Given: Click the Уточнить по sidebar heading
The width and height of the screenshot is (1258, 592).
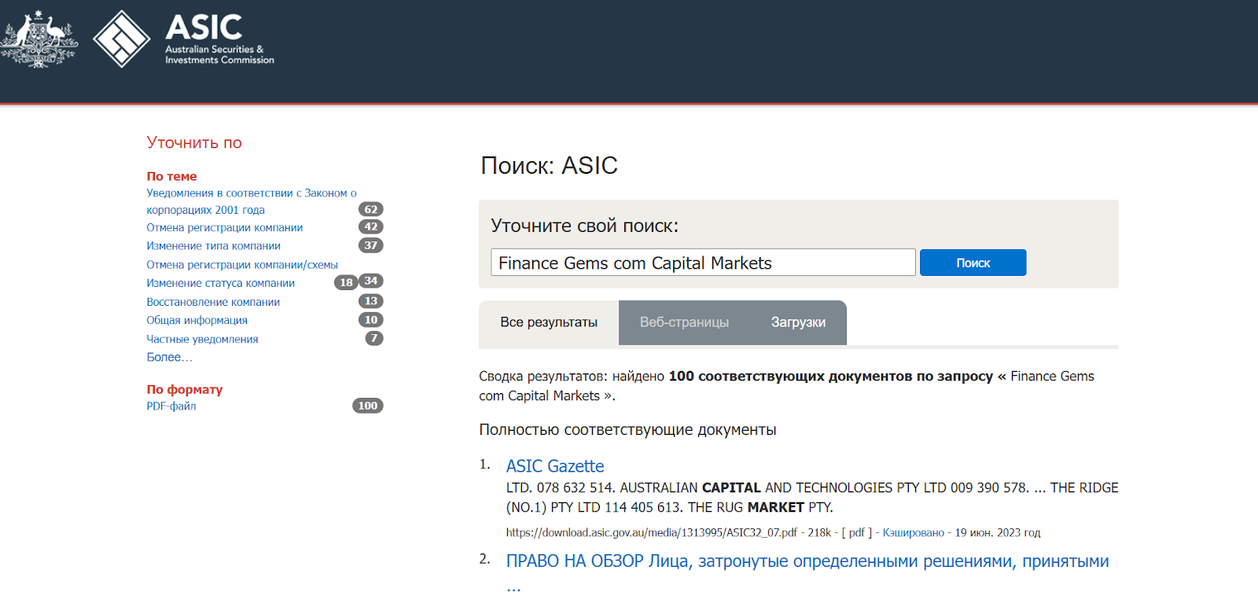Looking at the screenshot, I should [x=194, y=142].
